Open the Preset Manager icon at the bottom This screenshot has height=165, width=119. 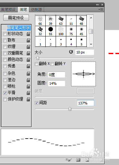[78, 160]
